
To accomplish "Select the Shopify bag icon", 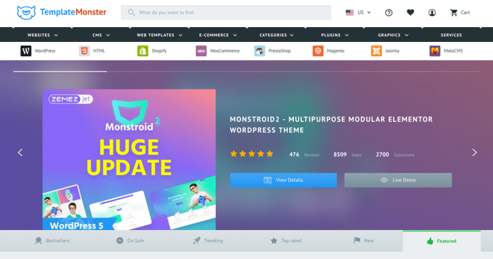I will coord(143,51).
